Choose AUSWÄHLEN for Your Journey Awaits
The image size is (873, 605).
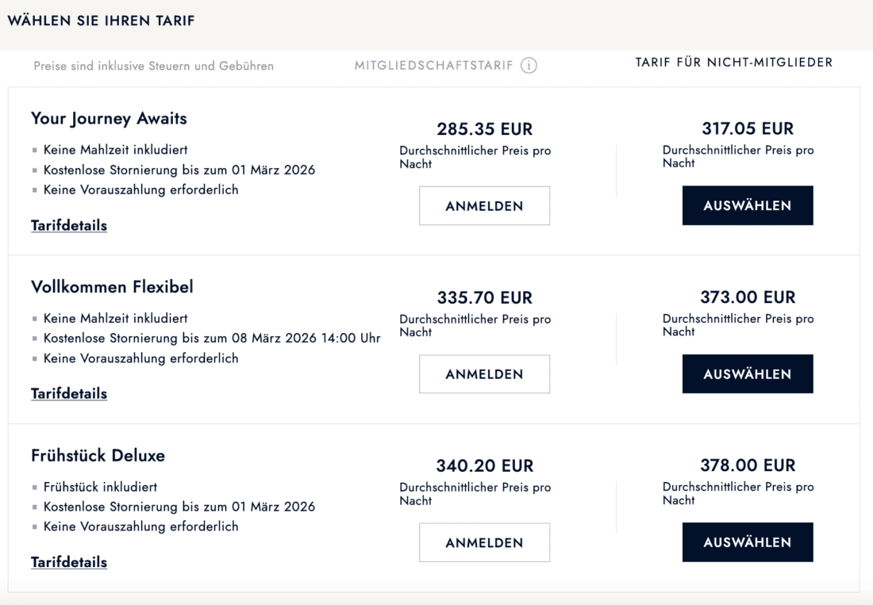tap(748, 205)
